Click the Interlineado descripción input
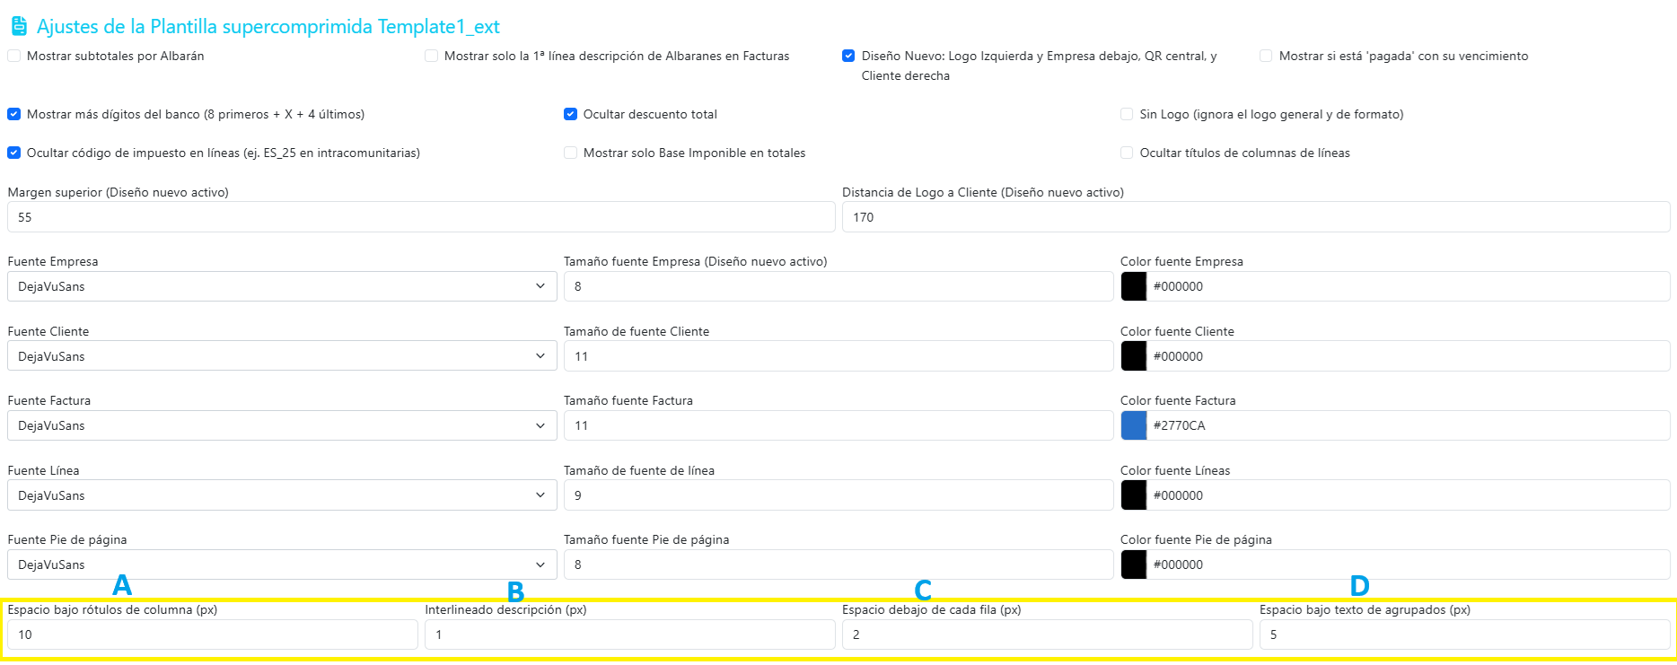The height and width of the screenshot is (665, 1677). (x=630, y=634)
